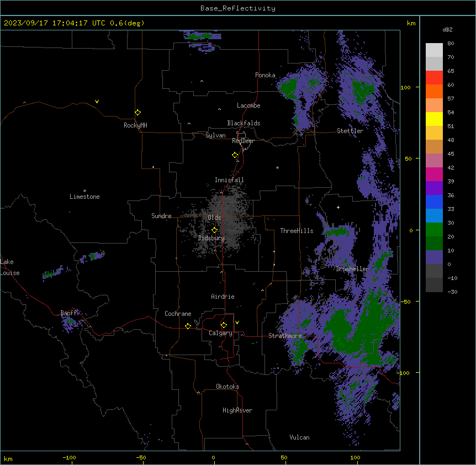Click the magenta 42 dBZ legend color
Screen dimensions: 476x465
(434, 174)
